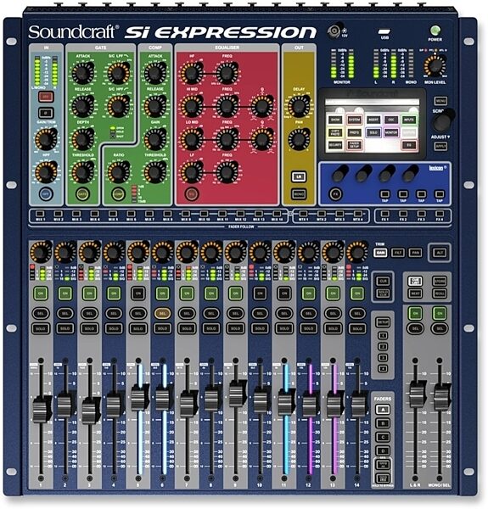
Task: Click the MONO/SEL master fader cap
Action: pos(440,396)
